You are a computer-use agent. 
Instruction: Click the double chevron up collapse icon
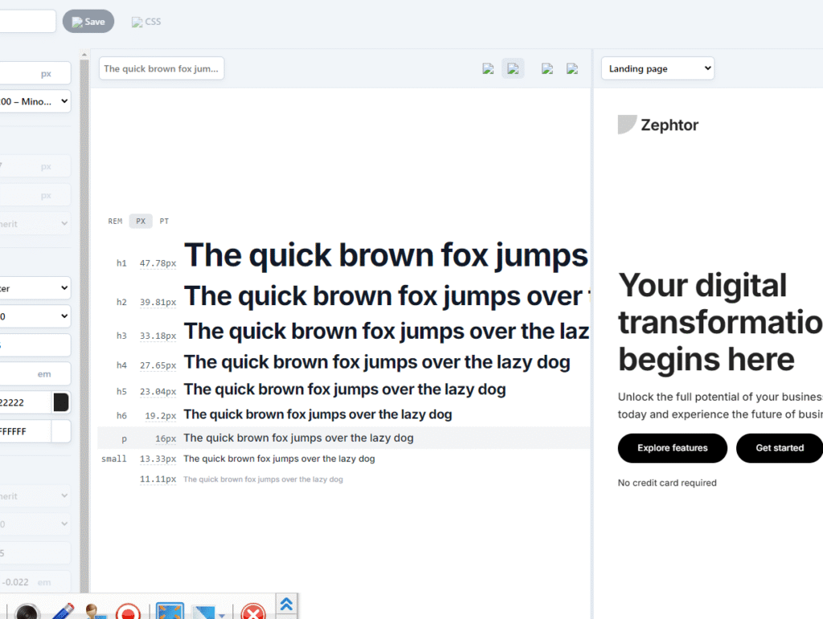(286, 604)
